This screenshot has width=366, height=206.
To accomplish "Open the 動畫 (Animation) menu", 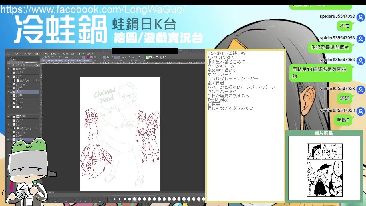I will pyautogui.click(x=37, y=54).
